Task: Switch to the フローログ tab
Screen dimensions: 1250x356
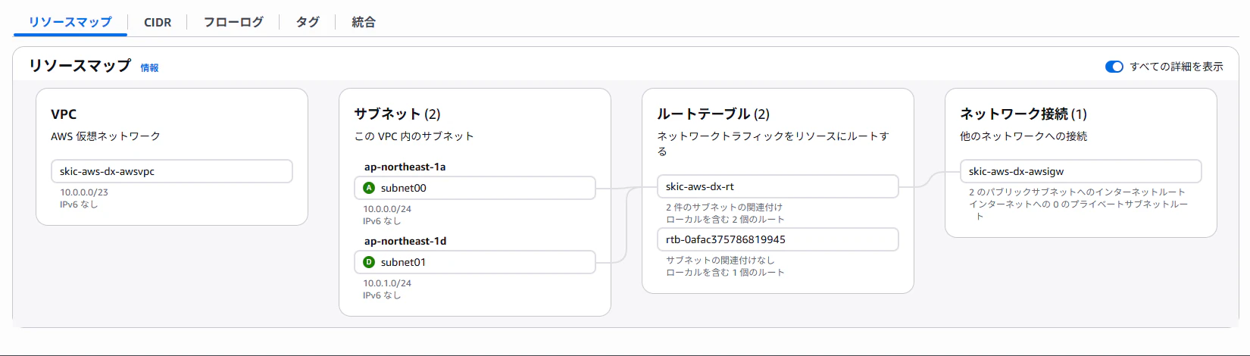Action: click(x=233, y=22)
